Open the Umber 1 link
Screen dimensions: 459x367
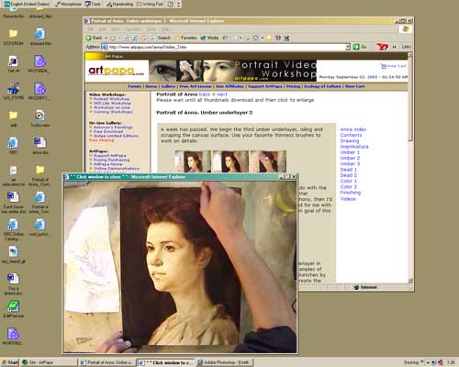pos(350,152)
